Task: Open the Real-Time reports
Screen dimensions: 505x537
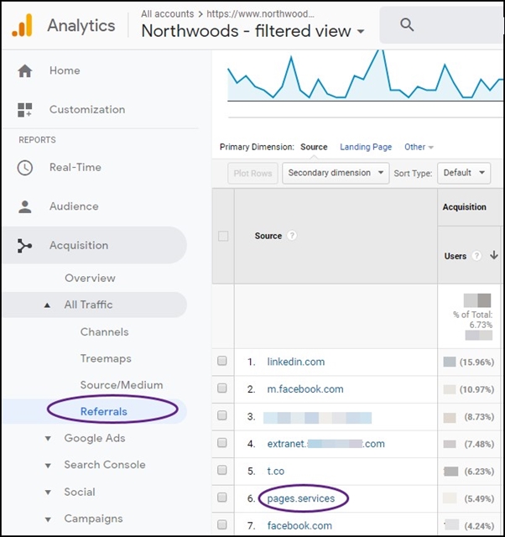Action: point(75,168)
